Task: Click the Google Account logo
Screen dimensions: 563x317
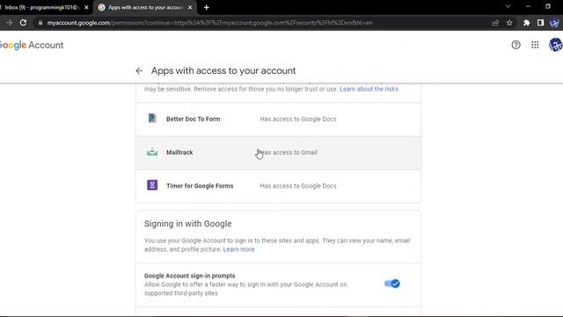Action: tap(32, 45)
